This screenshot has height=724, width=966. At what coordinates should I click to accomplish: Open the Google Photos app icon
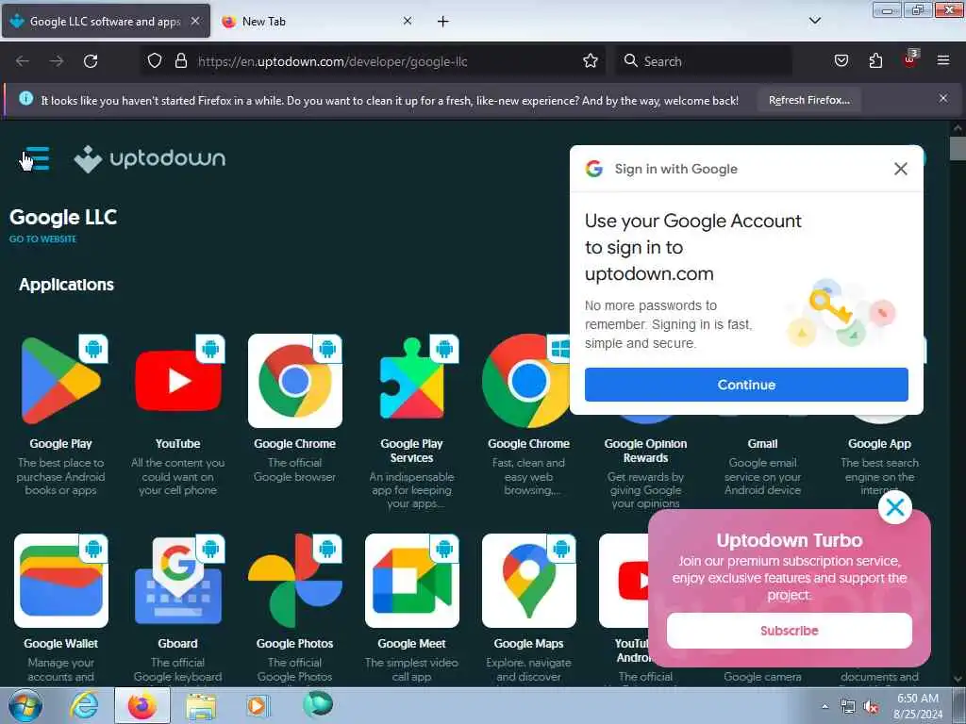[x=295, y=581]
